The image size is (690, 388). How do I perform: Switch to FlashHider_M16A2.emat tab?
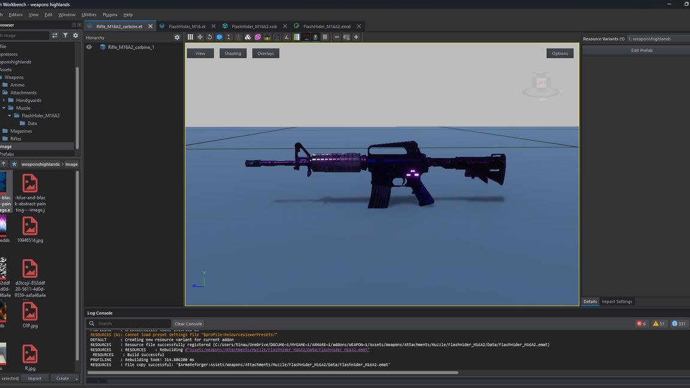(326, 26)
